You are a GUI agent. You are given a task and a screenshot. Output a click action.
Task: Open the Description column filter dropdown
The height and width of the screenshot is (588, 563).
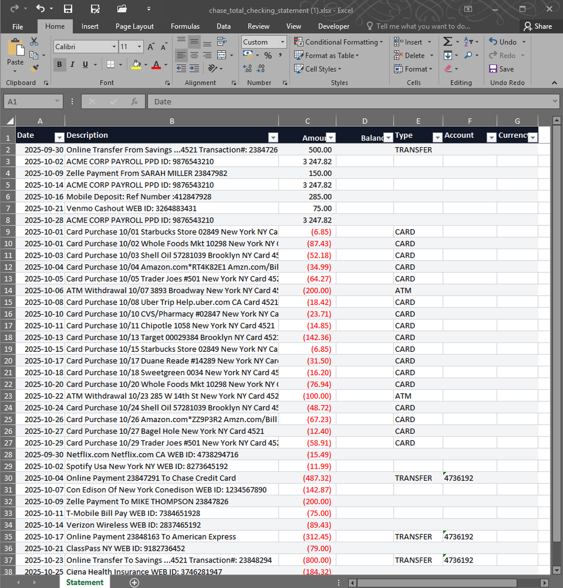[x=273, y=137]
